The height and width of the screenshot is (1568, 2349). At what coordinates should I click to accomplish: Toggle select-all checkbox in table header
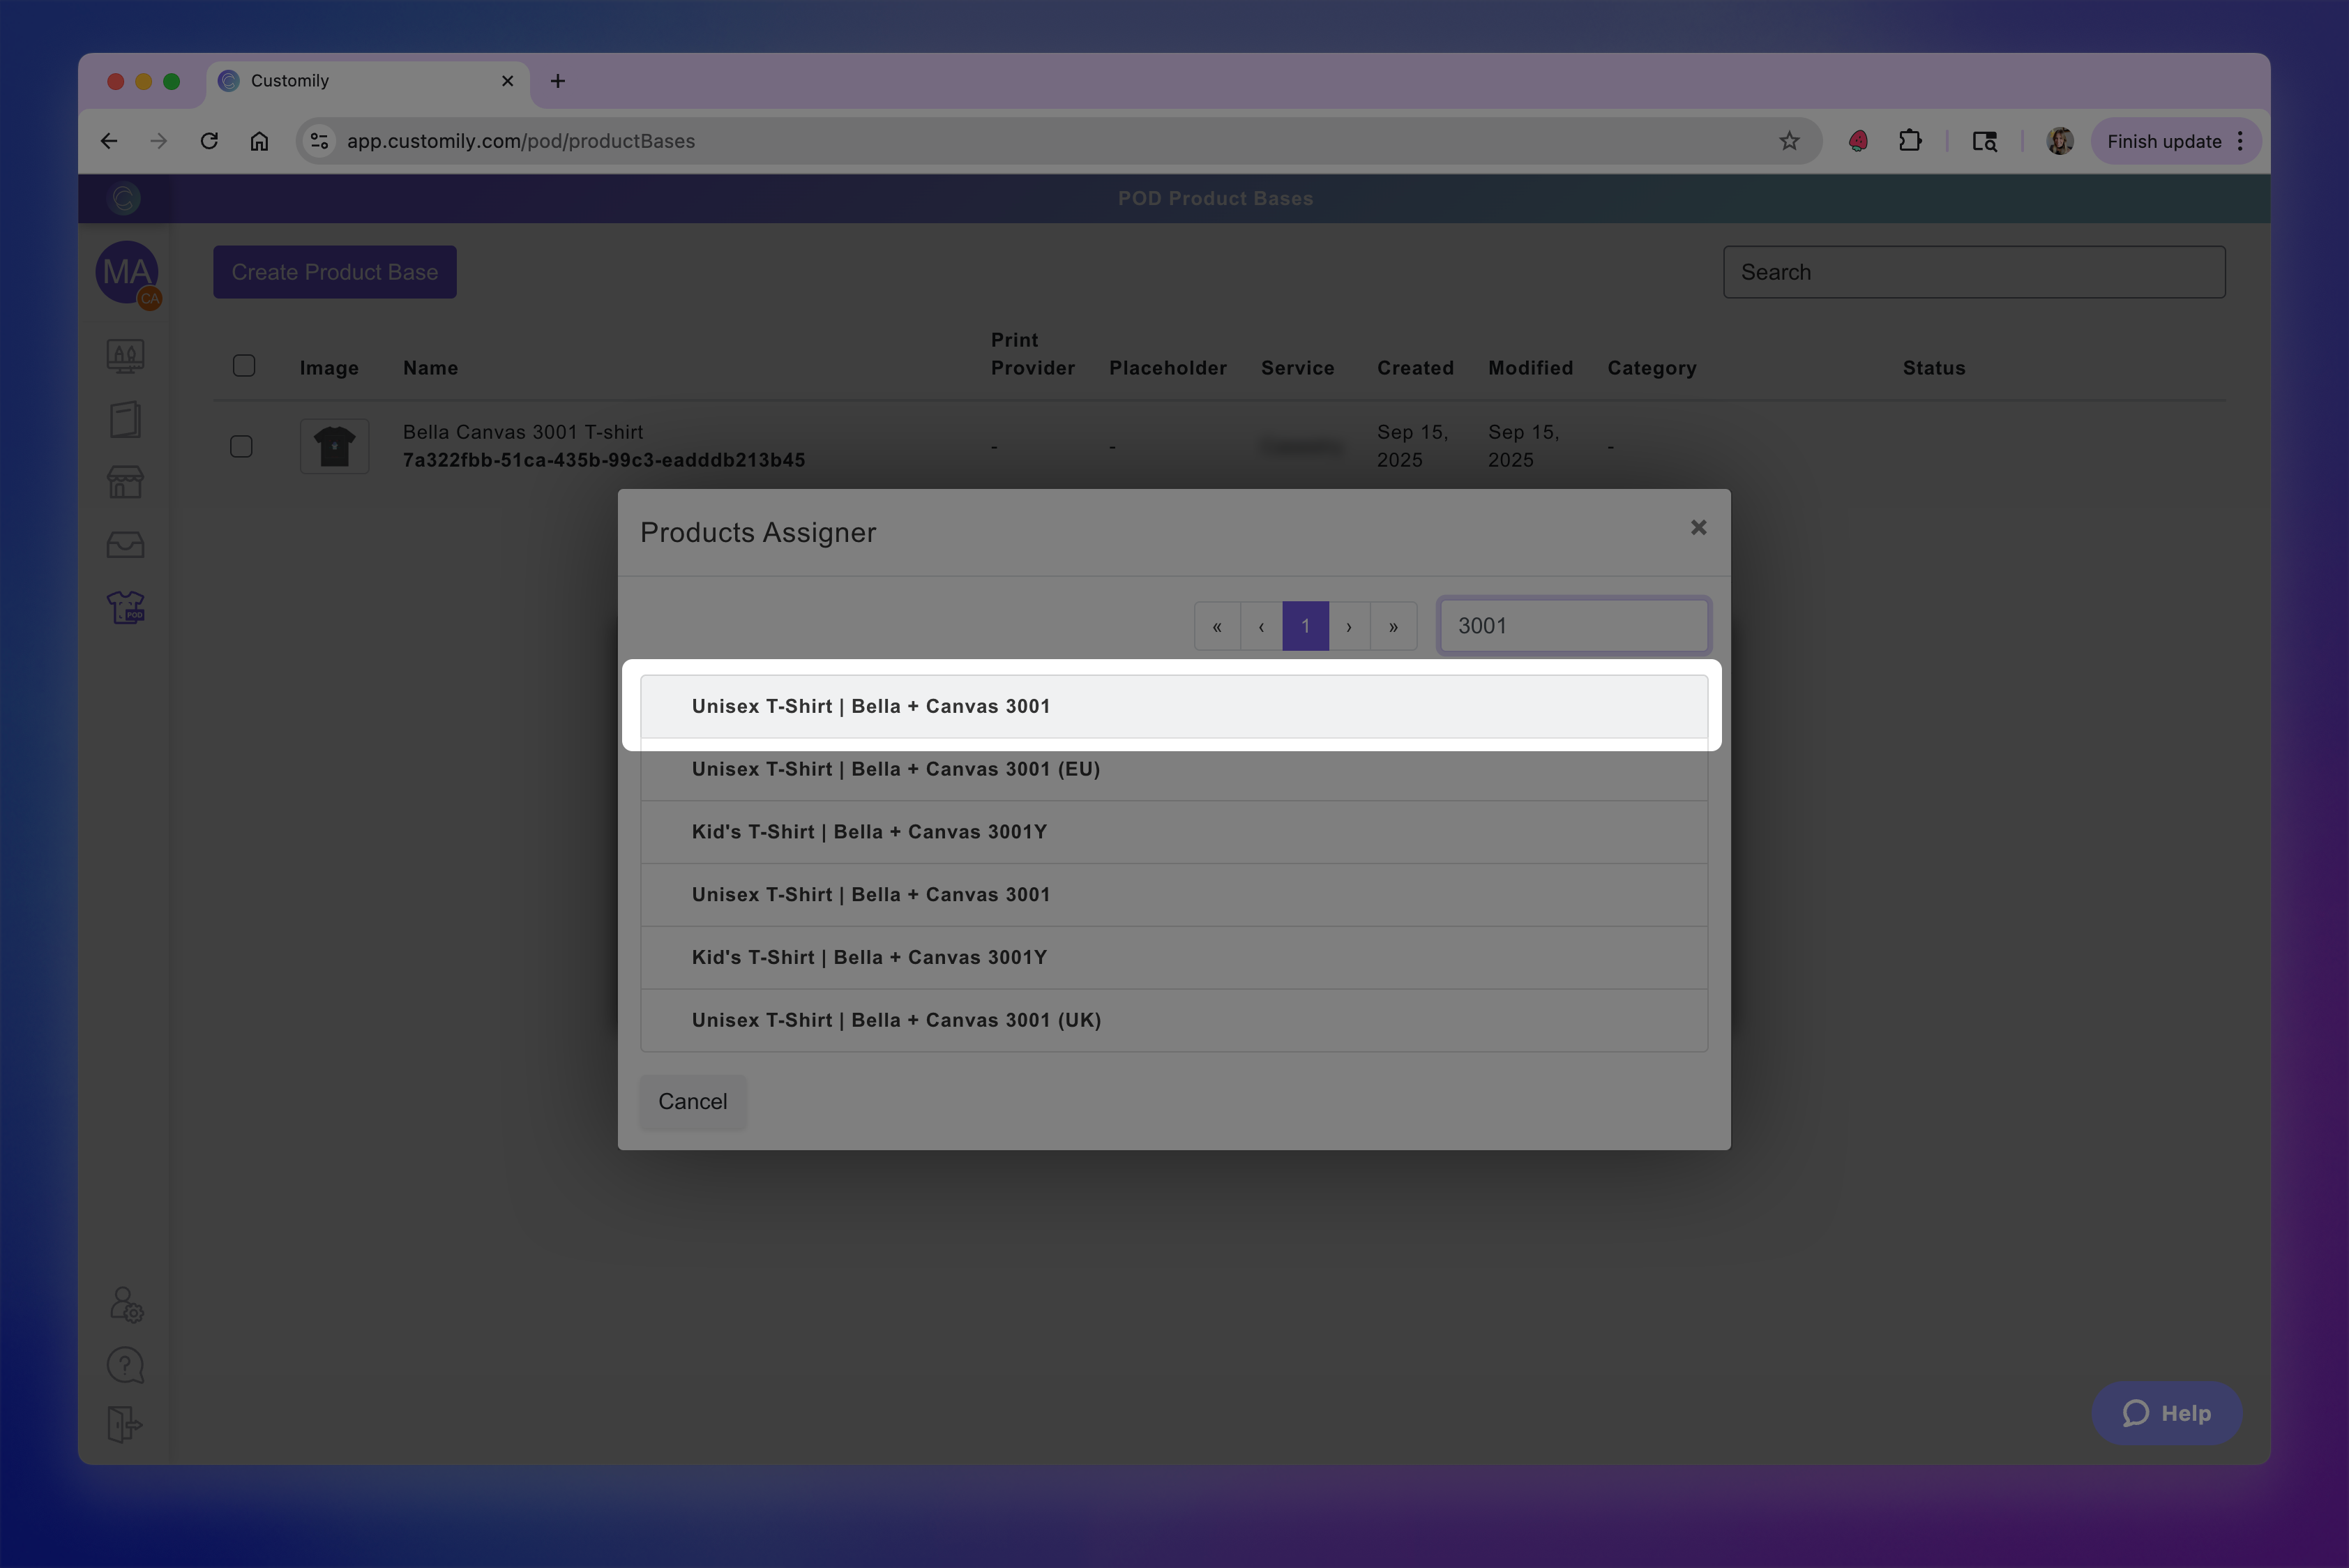pyautogui.click(x=244, y=366)
